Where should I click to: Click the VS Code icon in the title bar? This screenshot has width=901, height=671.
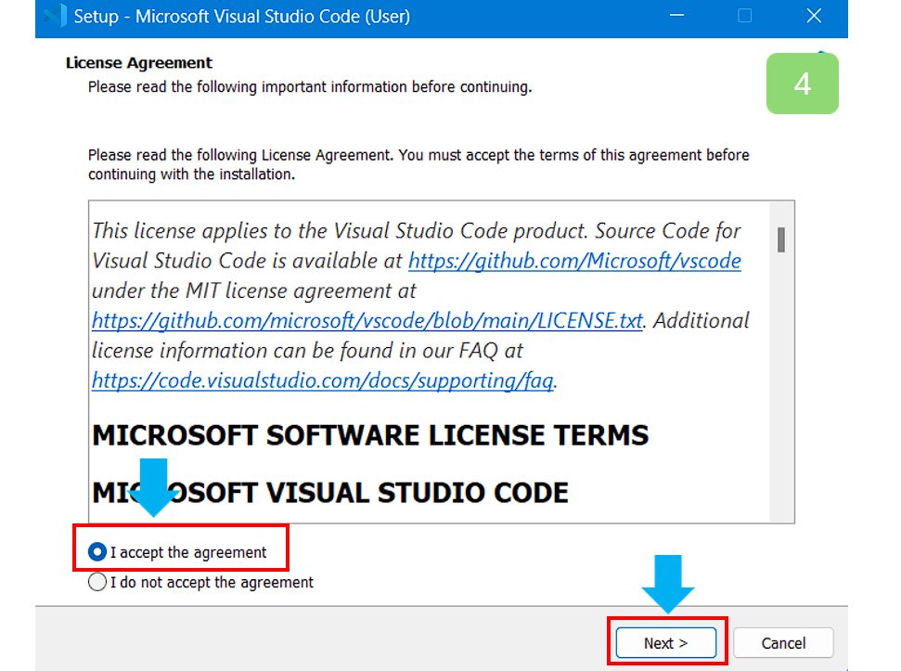55,16
